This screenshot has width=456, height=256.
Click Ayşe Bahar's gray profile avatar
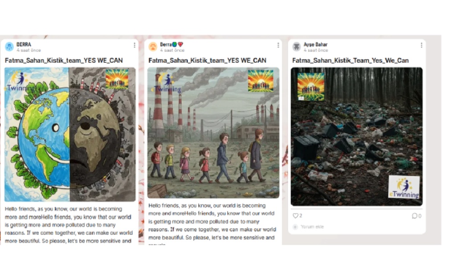296,47
